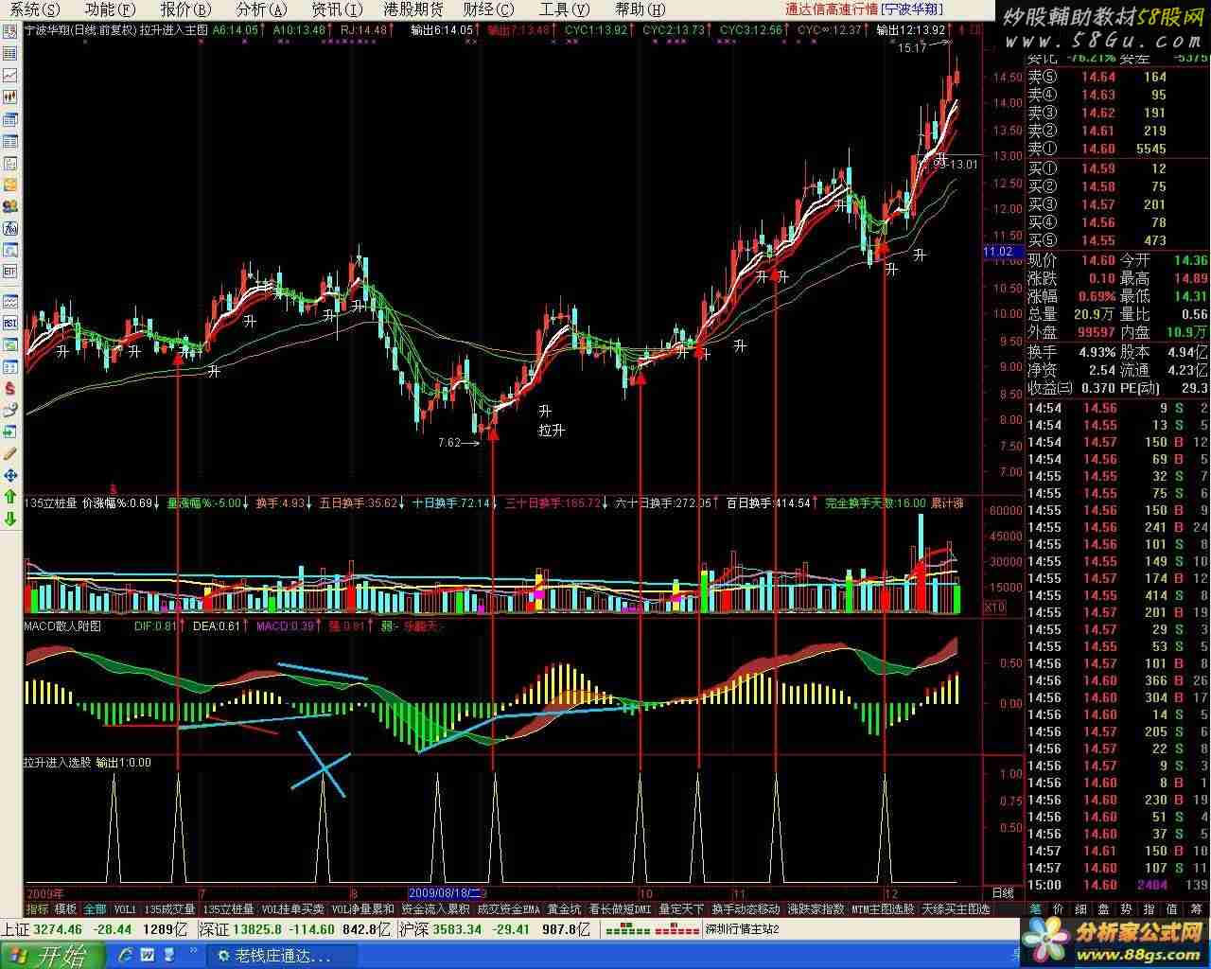Screen dimensions: 1211x969
Task: Select the 全部 tab at bottom
Action: coord(95,908)
